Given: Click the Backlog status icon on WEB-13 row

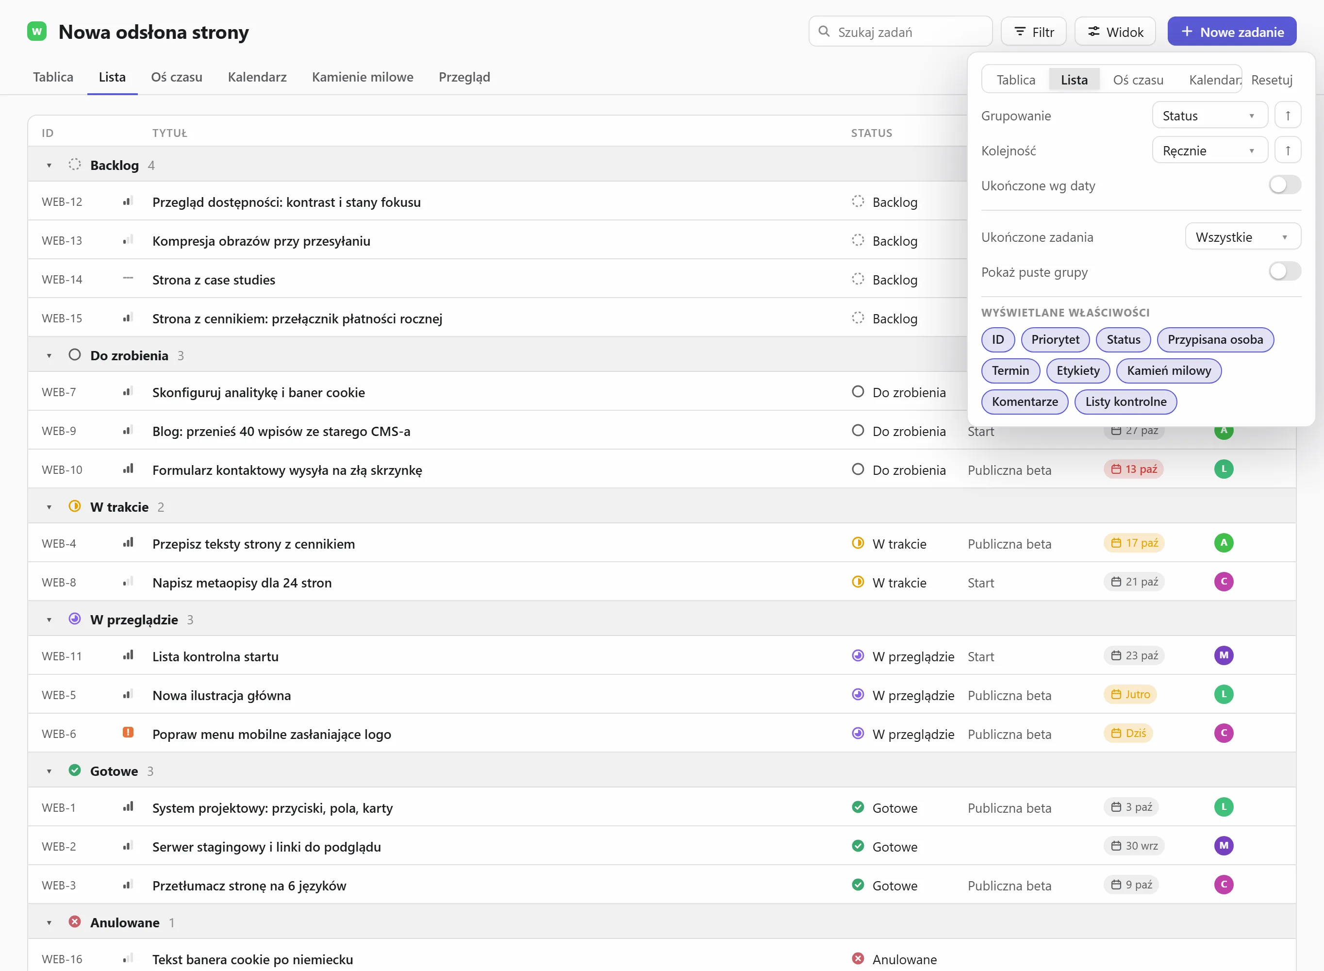Looking at the screenshot, I should click(858, 240).
